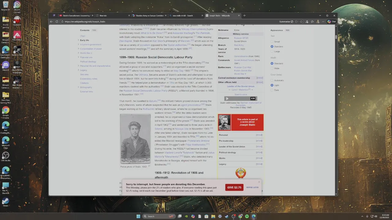The height and width of the screenshot is (220, 392).
Task: Show the Pre-leadership section in series box
Action: pyautogui.click(x=259, y=141)
